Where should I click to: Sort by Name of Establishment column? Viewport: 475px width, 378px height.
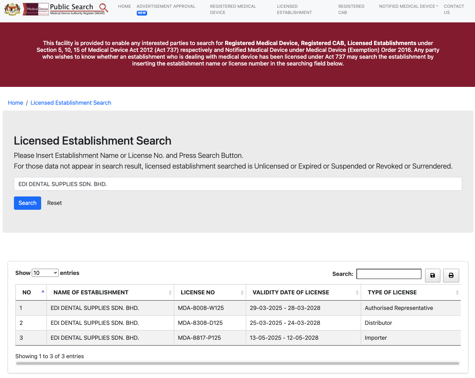(x=170, y=292)
